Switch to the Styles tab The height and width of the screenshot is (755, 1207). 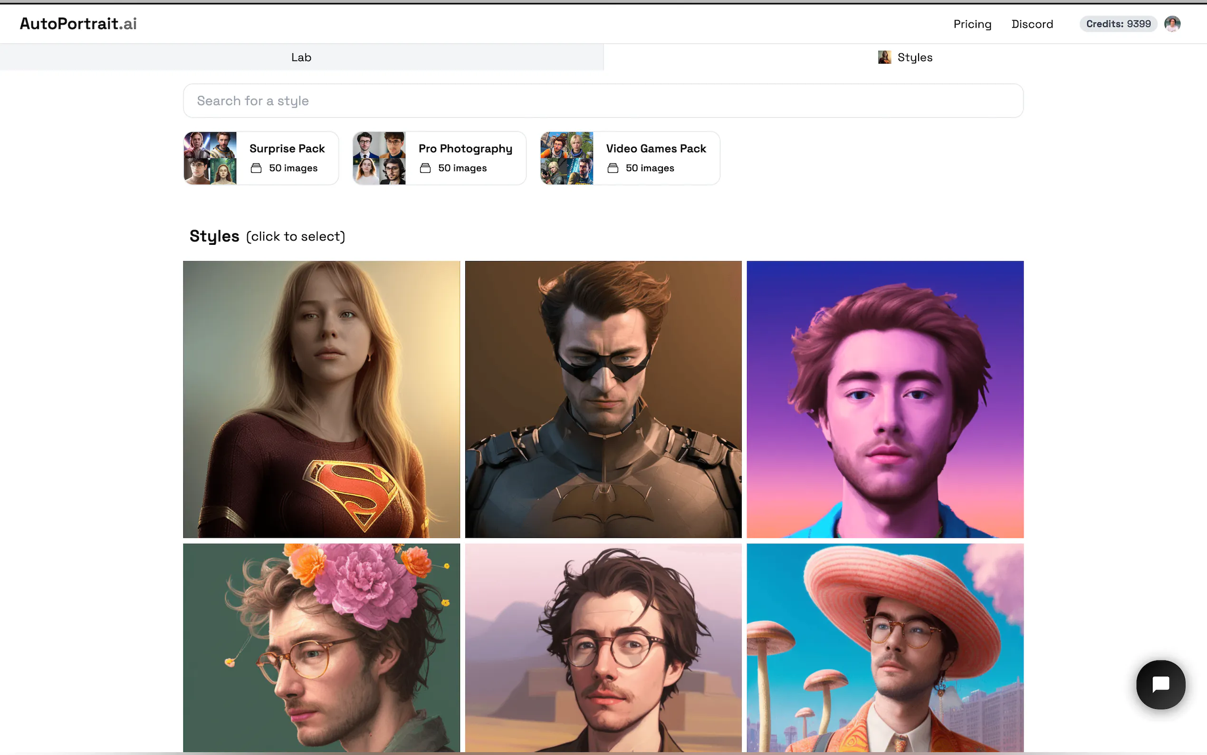coord(914,57)
